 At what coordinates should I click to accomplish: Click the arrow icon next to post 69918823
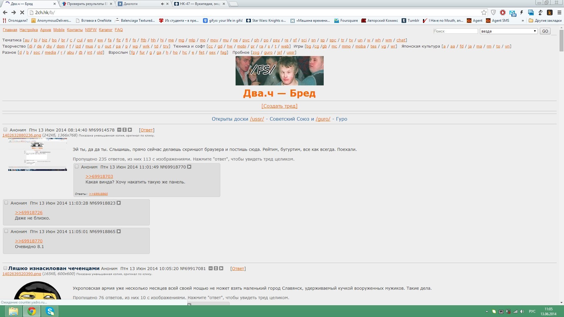click(119, 203)
